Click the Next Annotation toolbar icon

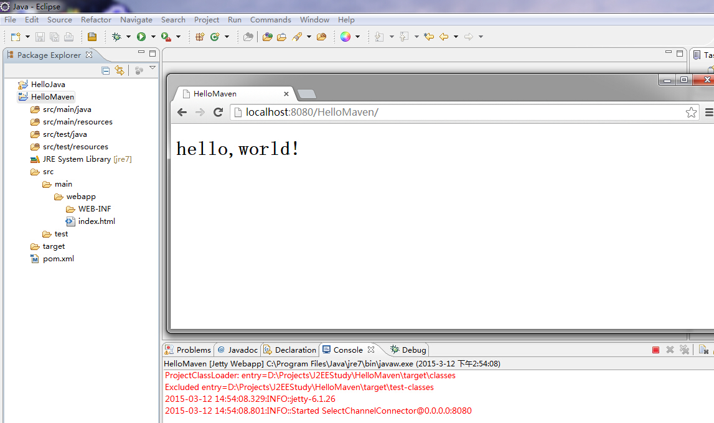tap(379, 37)
